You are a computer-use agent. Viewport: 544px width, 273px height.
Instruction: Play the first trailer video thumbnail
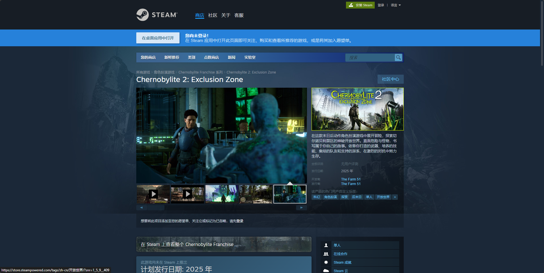(153, 194)
